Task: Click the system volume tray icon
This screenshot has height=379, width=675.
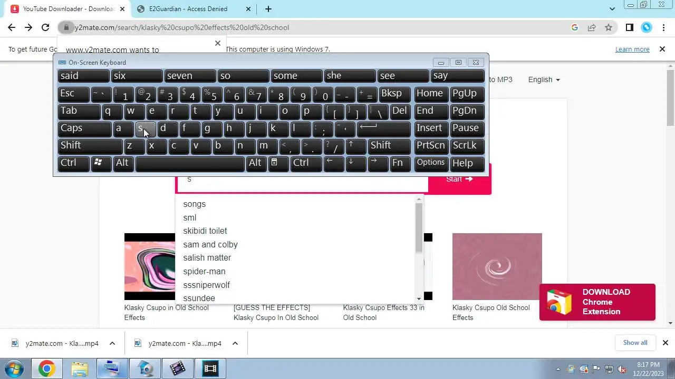Action: coord(621,369)
